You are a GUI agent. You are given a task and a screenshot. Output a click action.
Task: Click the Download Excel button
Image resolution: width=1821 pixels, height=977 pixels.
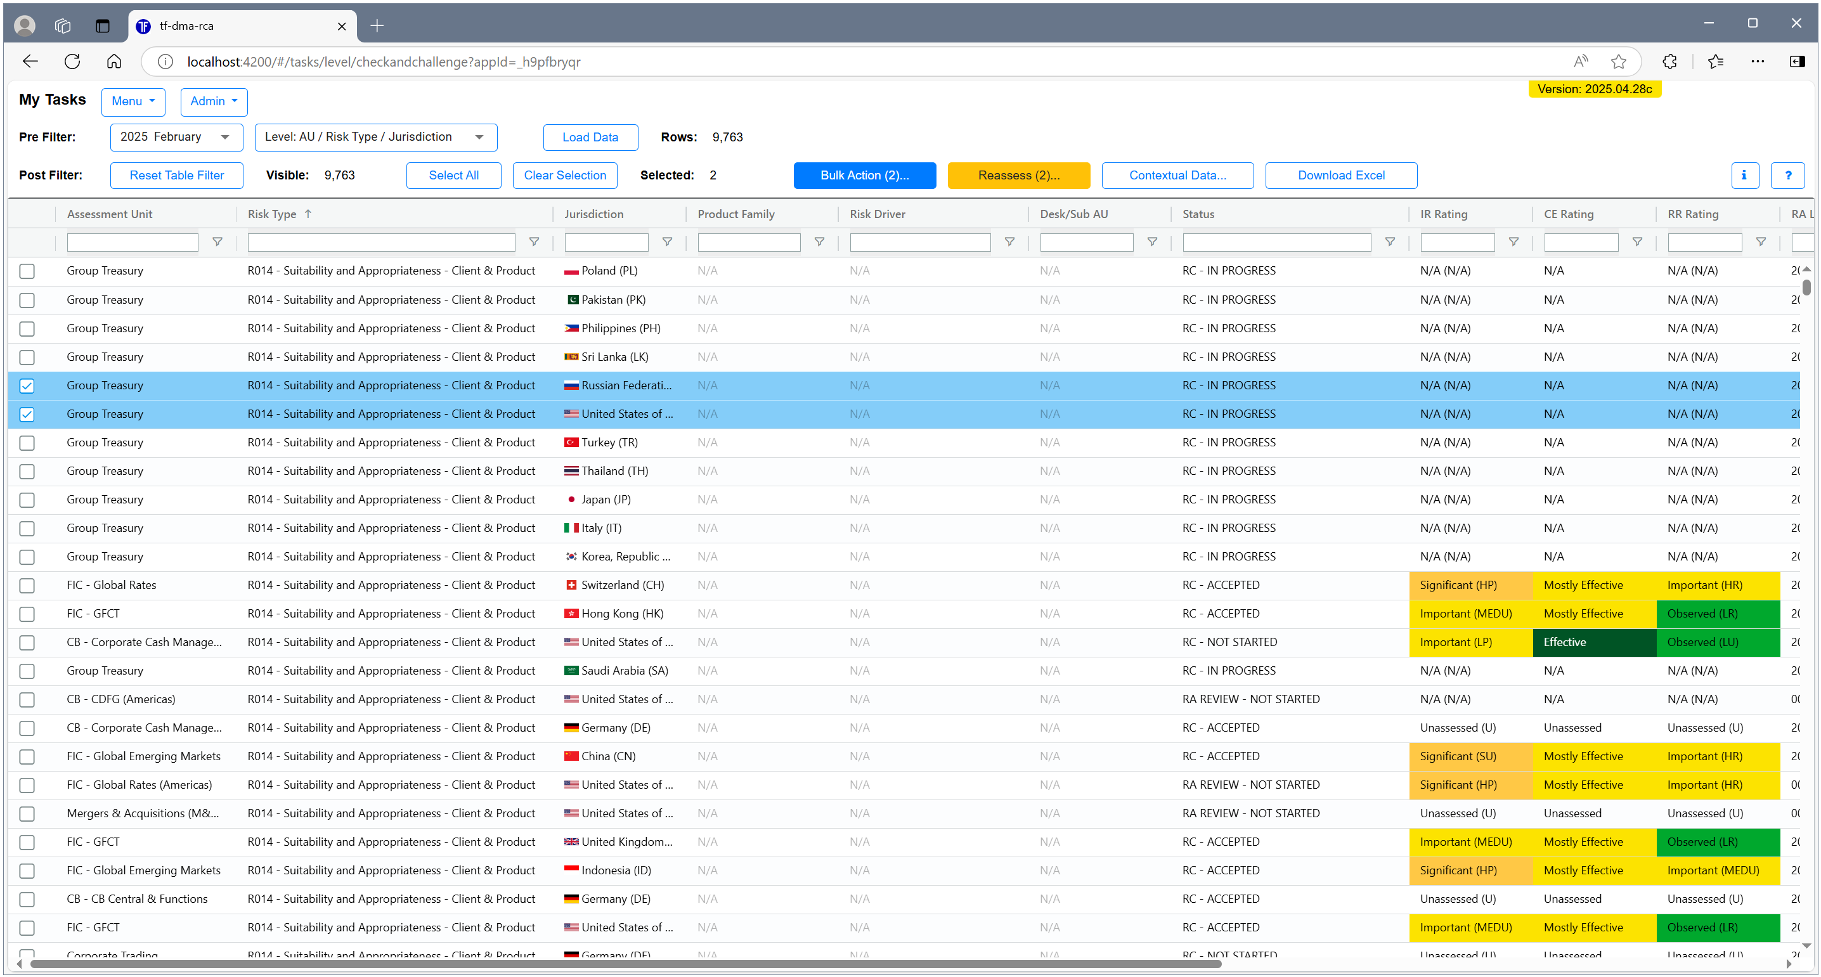click(1340, 176)
